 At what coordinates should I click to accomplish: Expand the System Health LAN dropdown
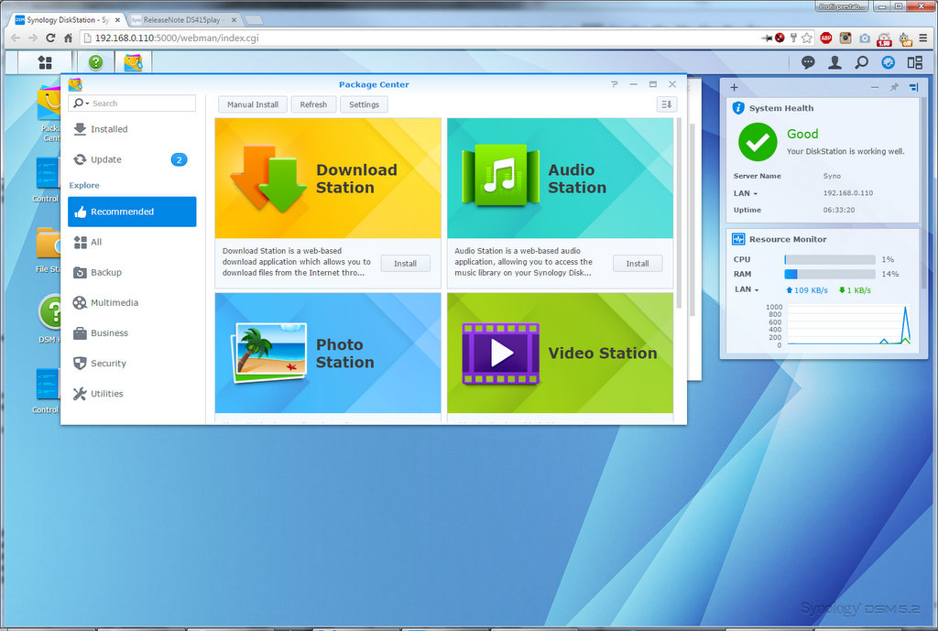(x=755, y=194)
